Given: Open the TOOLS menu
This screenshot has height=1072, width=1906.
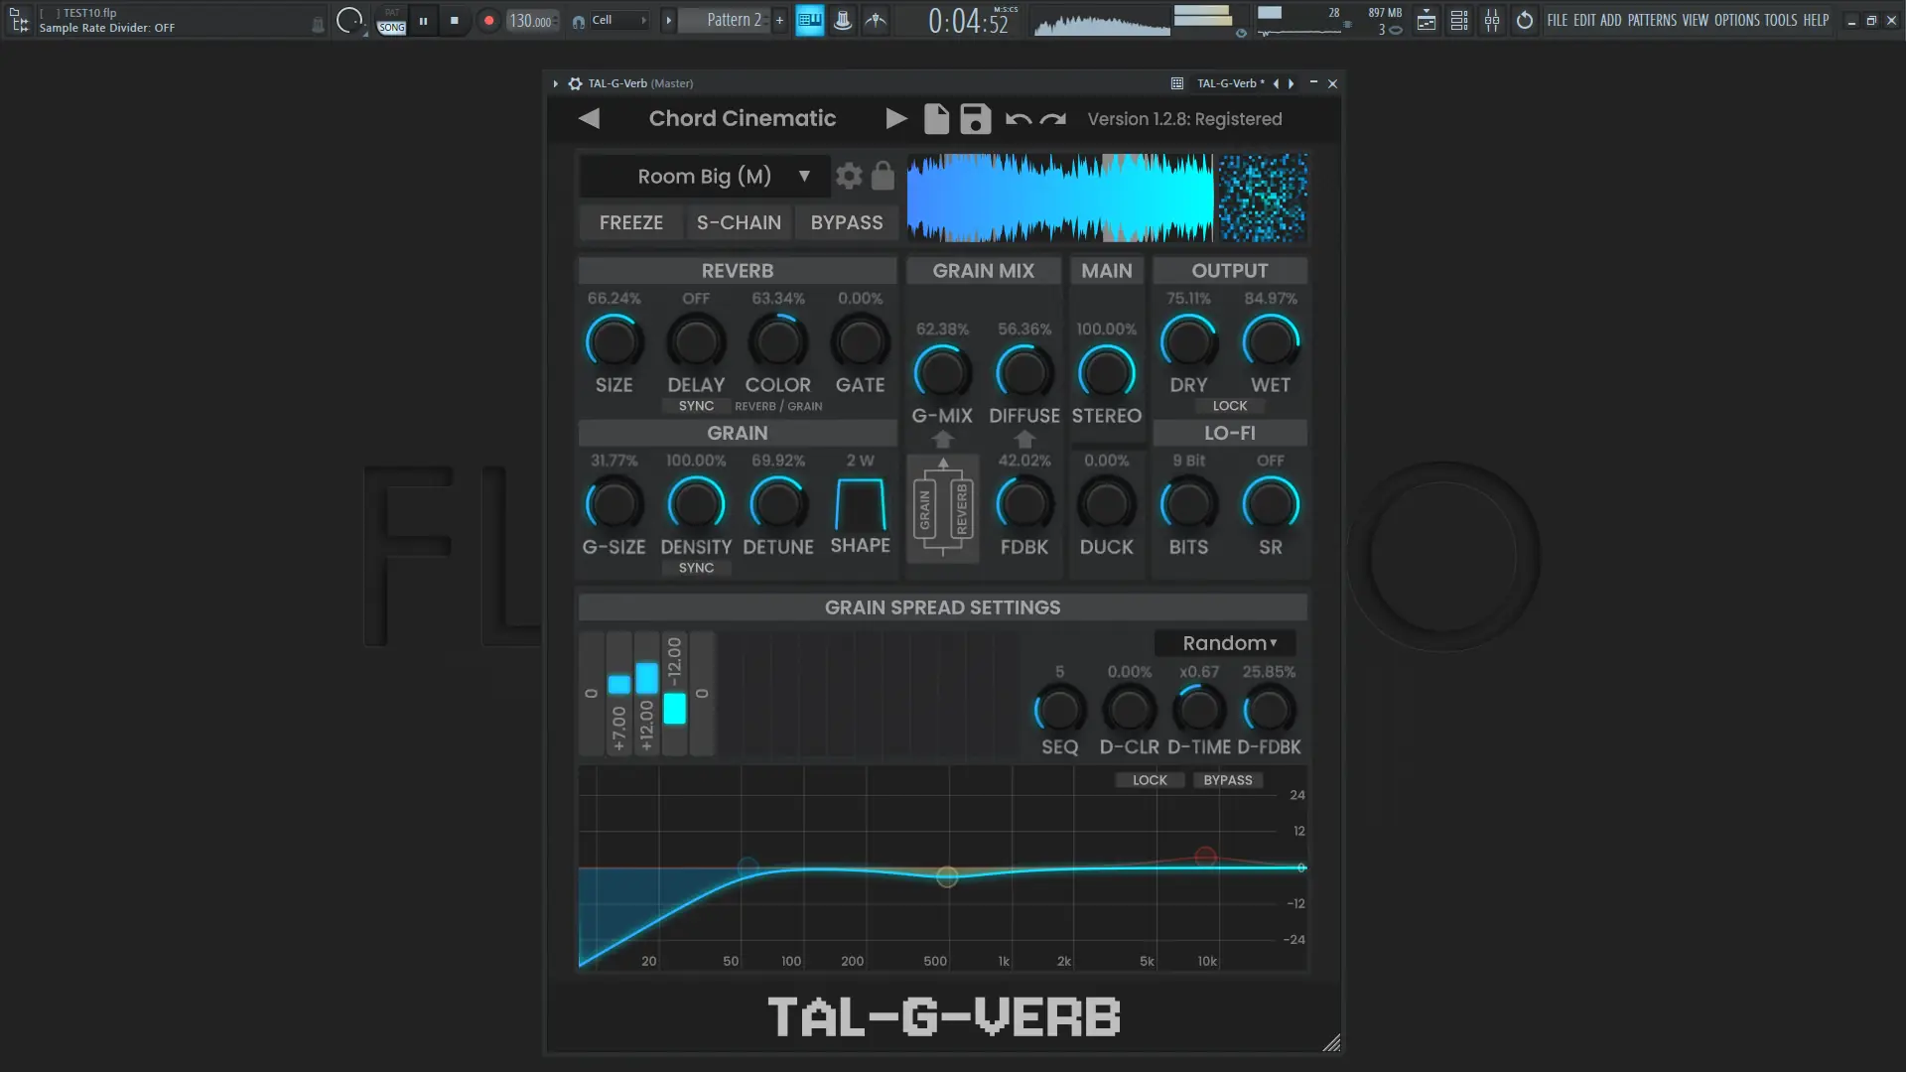Looking at the screenshot, I should (1780, 20).
